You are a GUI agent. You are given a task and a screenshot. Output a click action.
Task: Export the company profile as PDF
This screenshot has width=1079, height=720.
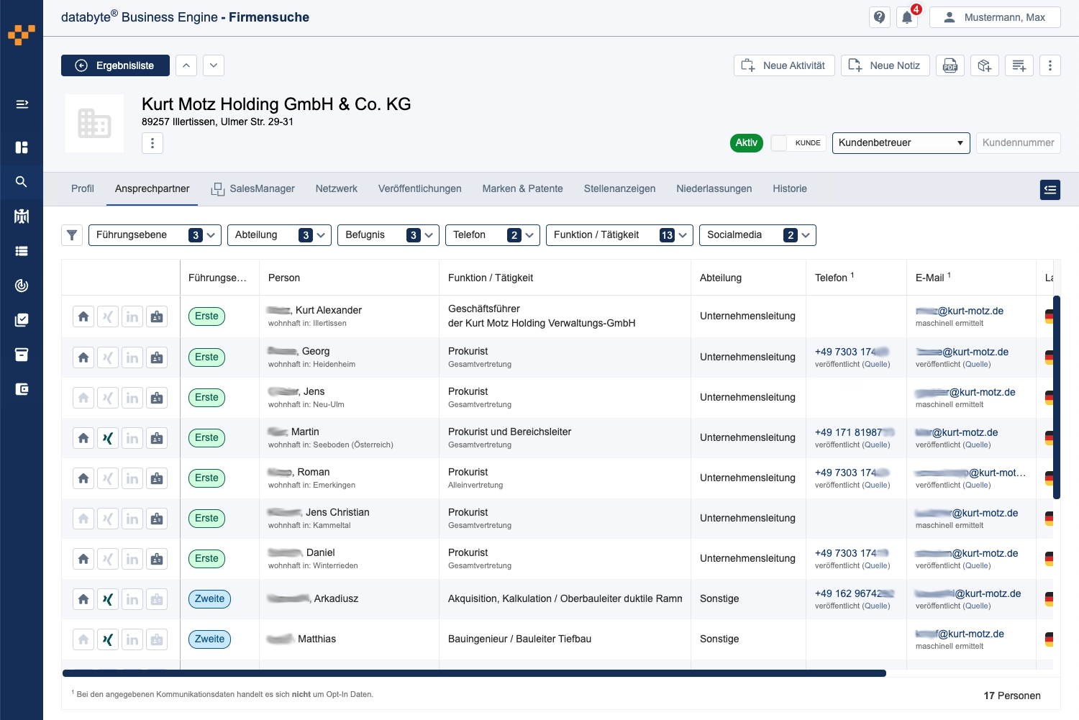pyautogui.click(x=950, y=65)
